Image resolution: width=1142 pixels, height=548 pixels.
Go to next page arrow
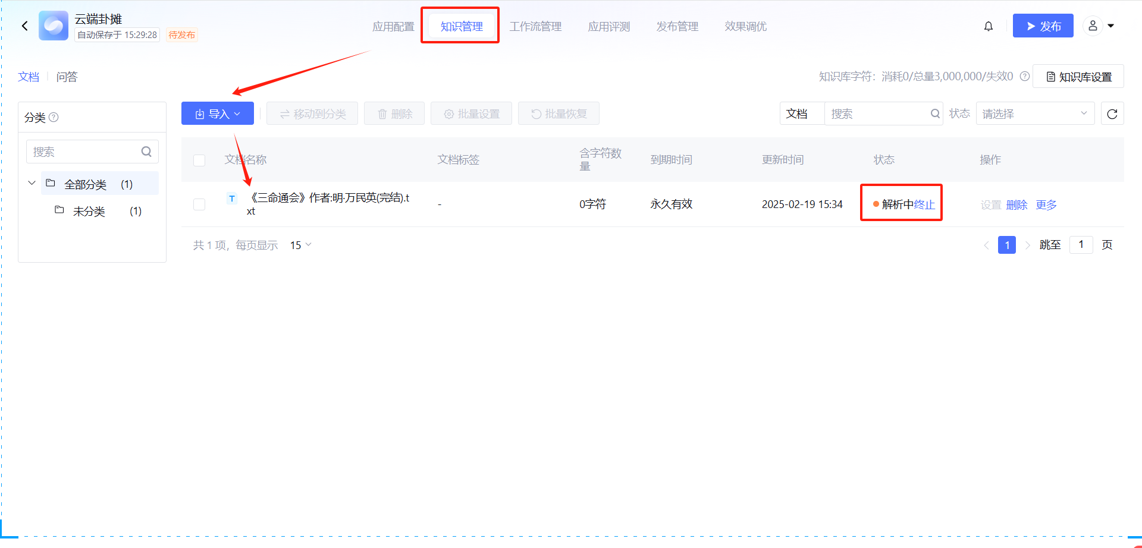(1027, 245)
